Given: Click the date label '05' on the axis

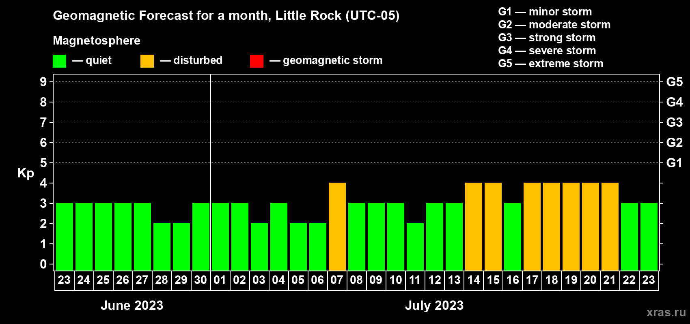Looking at the screenshot, I should [x=298, y=280].
